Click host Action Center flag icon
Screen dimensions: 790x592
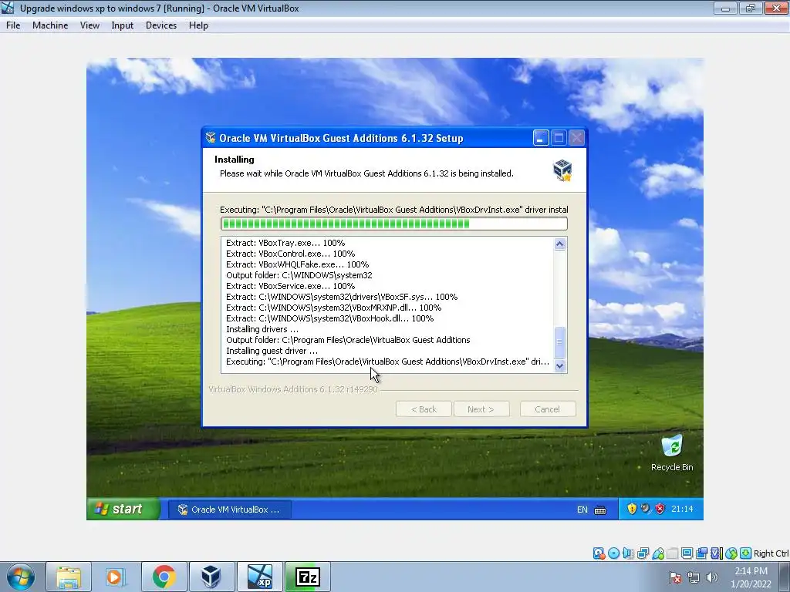click(674, 577)
